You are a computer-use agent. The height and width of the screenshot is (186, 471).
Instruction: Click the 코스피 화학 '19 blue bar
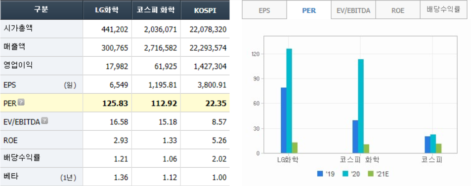(355, 137)
